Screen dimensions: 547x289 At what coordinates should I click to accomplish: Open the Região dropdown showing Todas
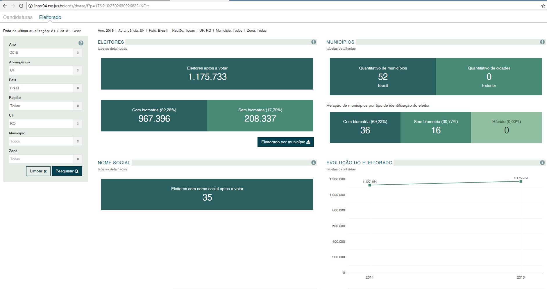pos(45,106)
